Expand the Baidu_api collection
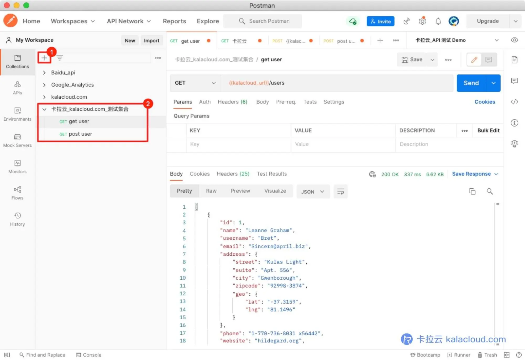This screenshot has width=525, height=360. pos(44,73)
